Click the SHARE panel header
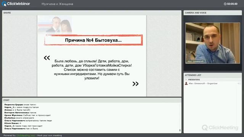244x137 pixels. click(x=92, y=13)
